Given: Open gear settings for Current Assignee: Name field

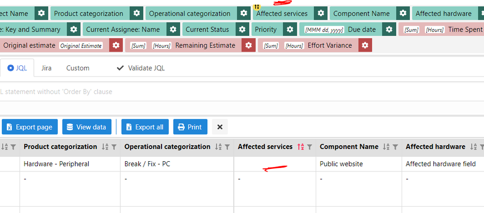Looking at the screenshot, I should click(x=173, y=29).
